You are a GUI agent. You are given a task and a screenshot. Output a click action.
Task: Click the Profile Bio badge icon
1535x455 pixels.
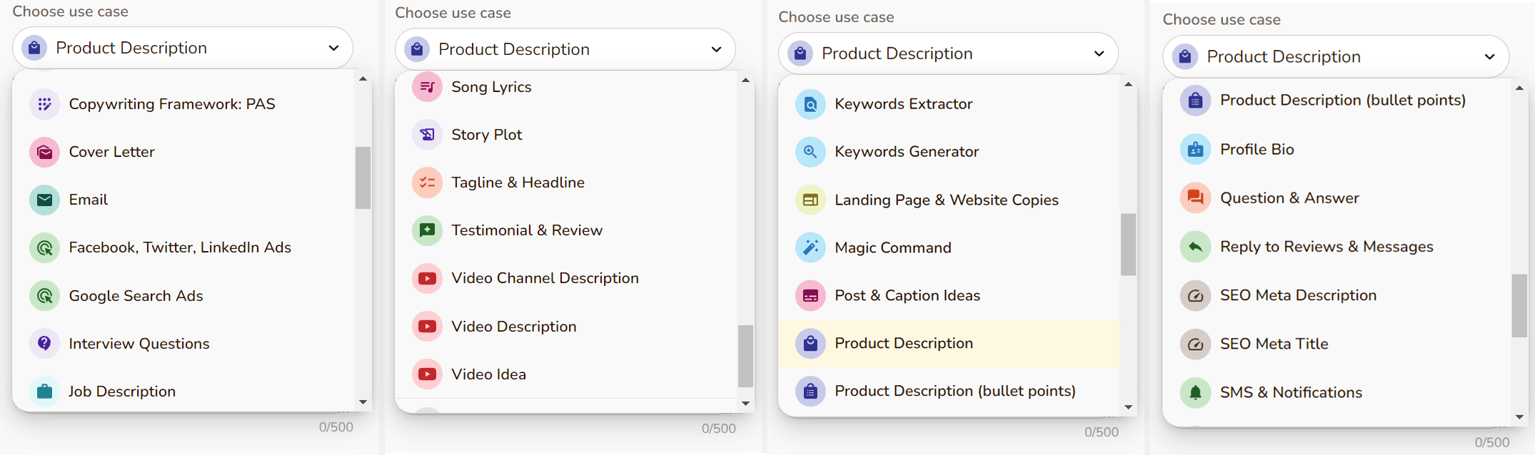click(1195, 150)
